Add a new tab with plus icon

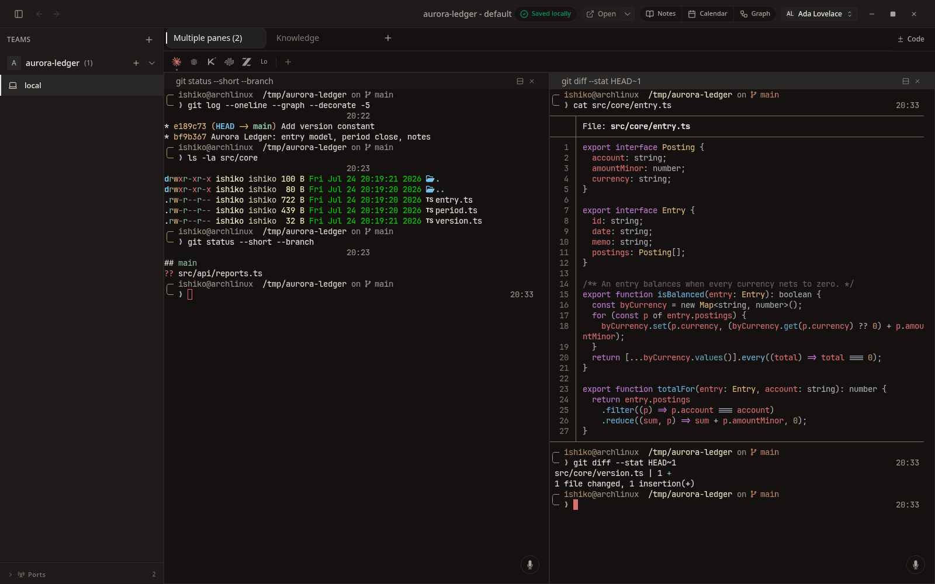pos(388,38)
